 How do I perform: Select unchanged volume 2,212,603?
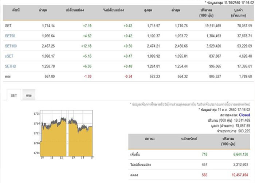tap(241, 164)
